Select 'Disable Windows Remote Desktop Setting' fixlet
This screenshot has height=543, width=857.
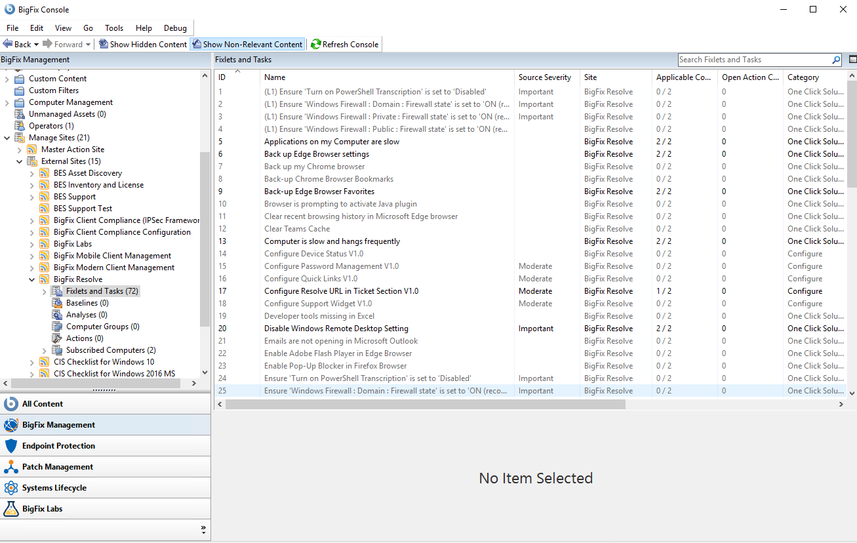pos(530,329)
